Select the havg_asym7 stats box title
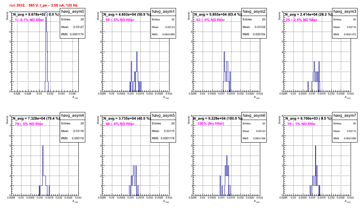Image resolution: width=363 pixels, height=208 pixels. coord(345,115)
